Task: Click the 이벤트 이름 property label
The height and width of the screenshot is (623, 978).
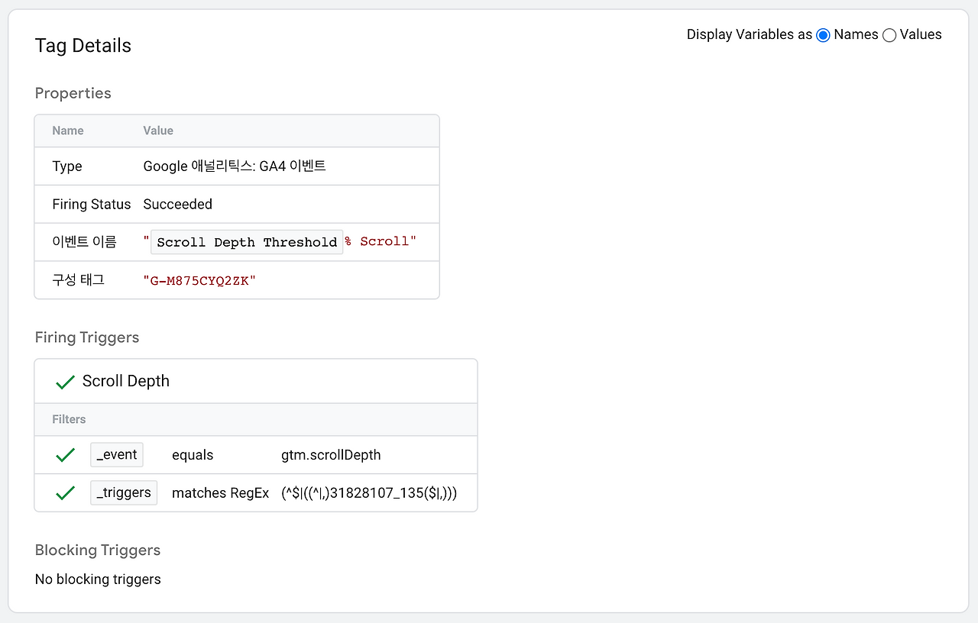Action: pyautogui.click(x=85, y=242)
